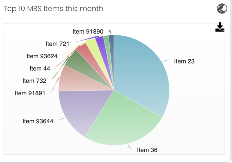Click the red Item 44 pie slice
232x163 pixels.
coord(84,51)
